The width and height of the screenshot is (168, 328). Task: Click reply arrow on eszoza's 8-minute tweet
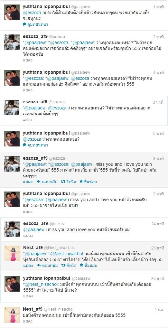point(39,182)
